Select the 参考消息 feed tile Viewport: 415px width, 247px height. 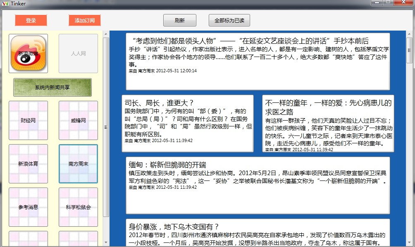[29, 207]
